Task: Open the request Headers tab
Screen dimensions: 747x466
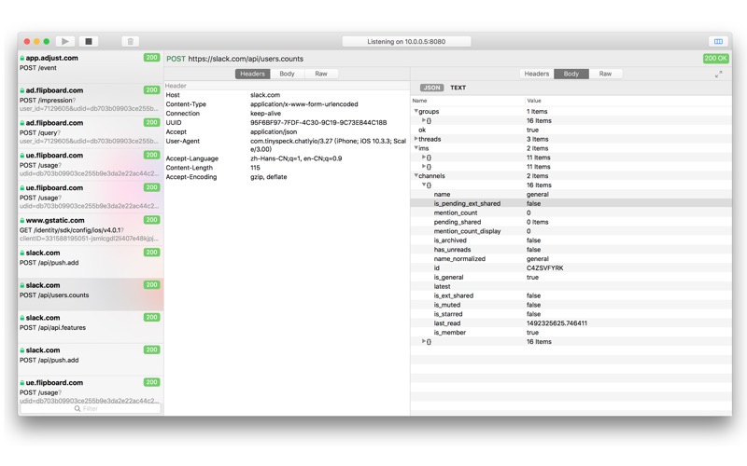Action: pos(252,74)
